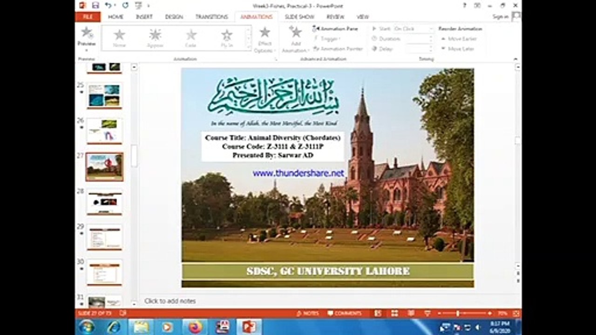Switch to Reading View
The width and height of the screenshot is (596, 335).
coord(411,313)
